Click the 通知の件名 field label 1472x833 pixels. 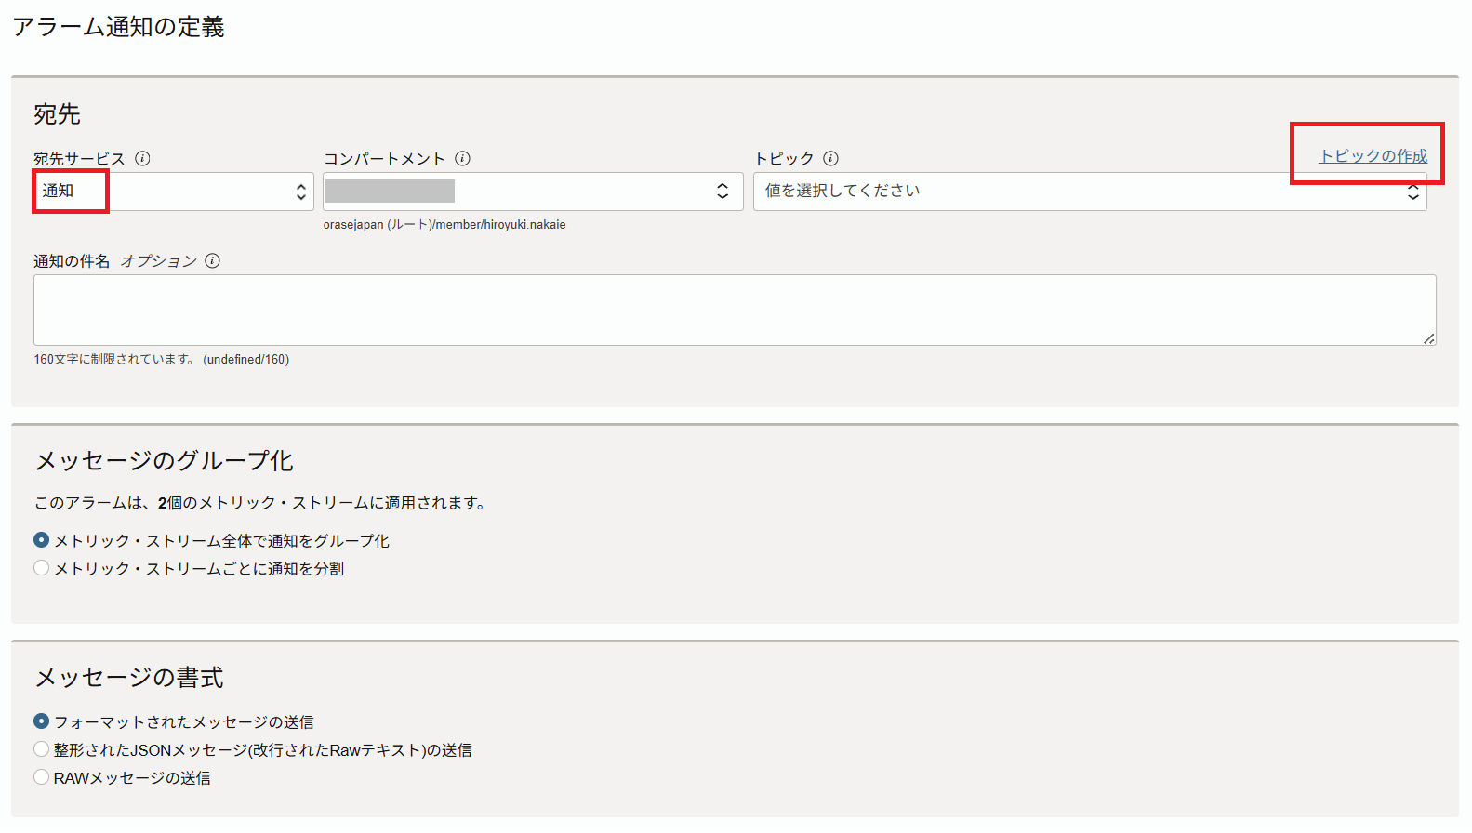(x=72, y=261)
